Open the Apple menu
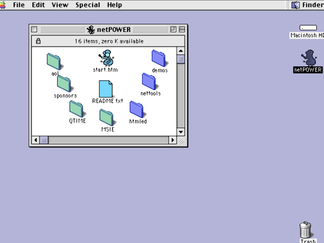This screenshot has height=243, width=324. coord(3,5)
